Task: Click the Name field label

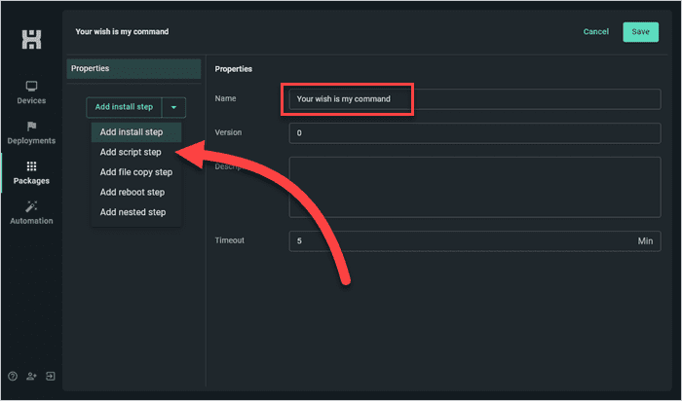Action: point(225,98)
